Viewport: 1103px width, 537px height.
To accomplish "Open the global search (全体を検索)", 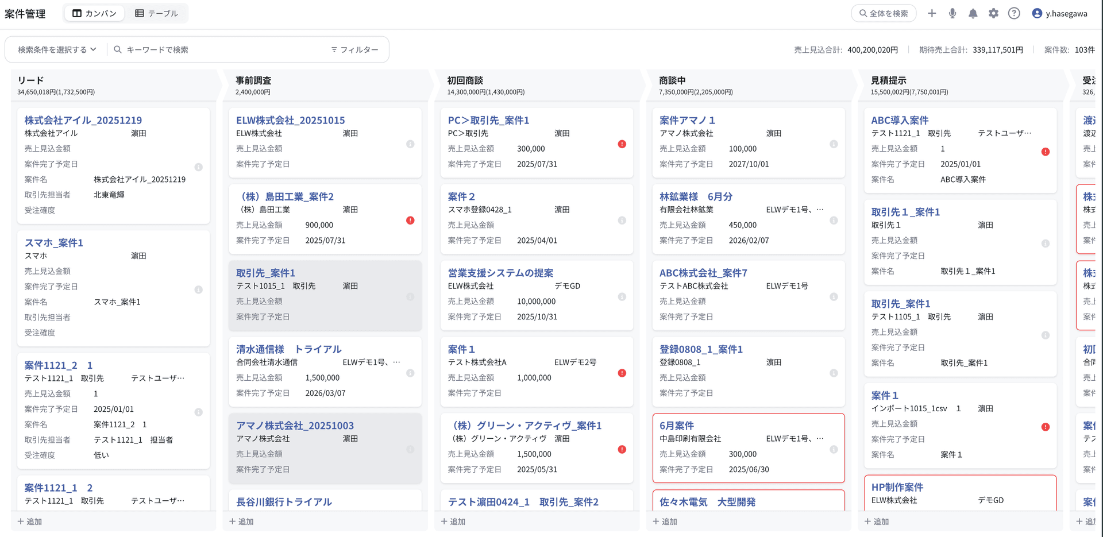I will pyautogui.click(x=884, y=13).
